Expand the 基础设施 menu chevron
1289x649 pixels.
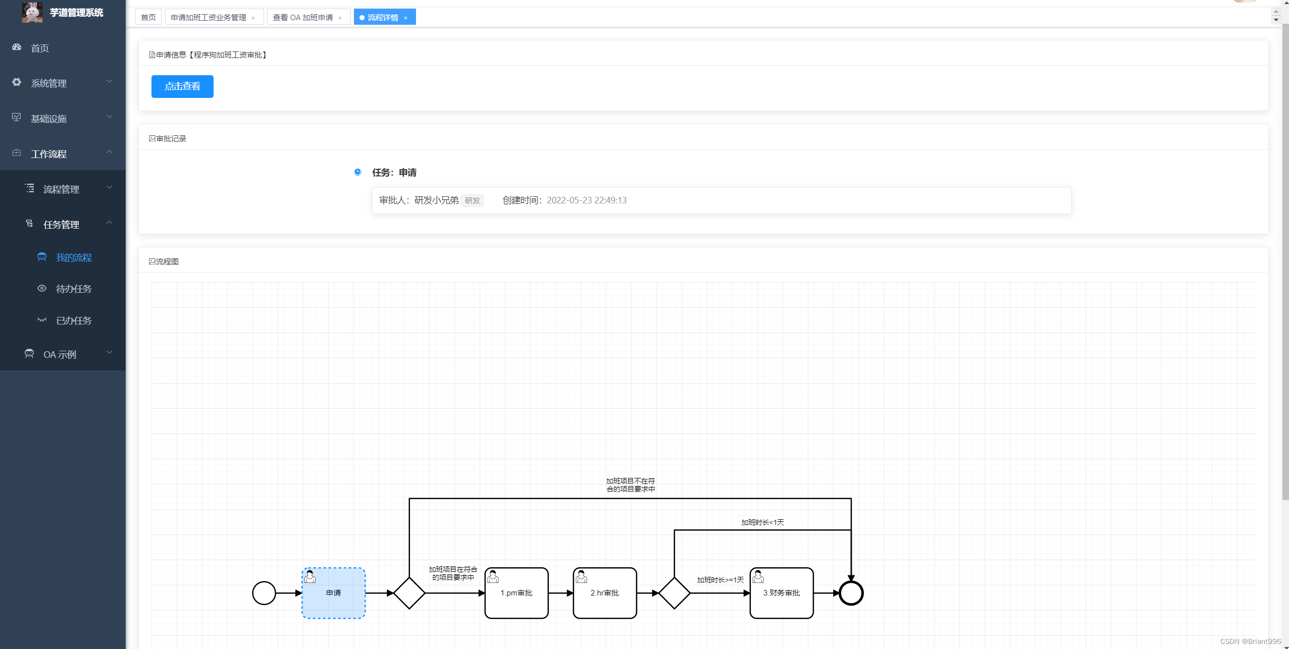pos(109,117)
